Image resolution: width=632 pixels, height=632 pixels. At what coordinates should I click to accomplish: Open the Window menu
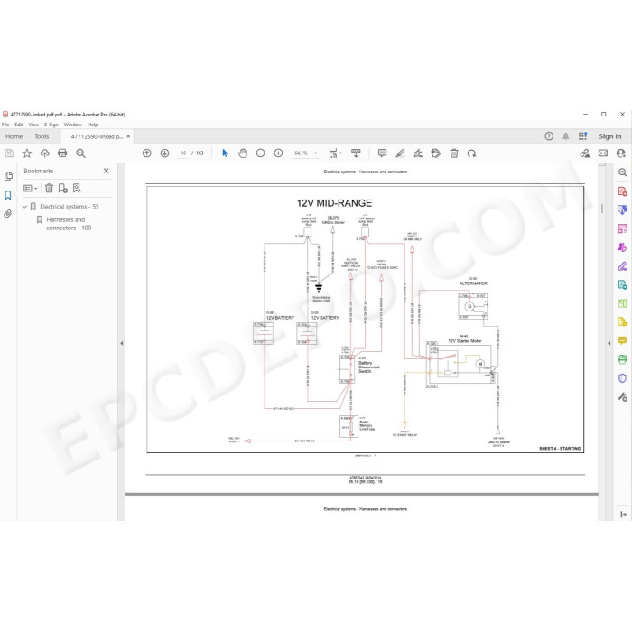(x=72, y=125)
